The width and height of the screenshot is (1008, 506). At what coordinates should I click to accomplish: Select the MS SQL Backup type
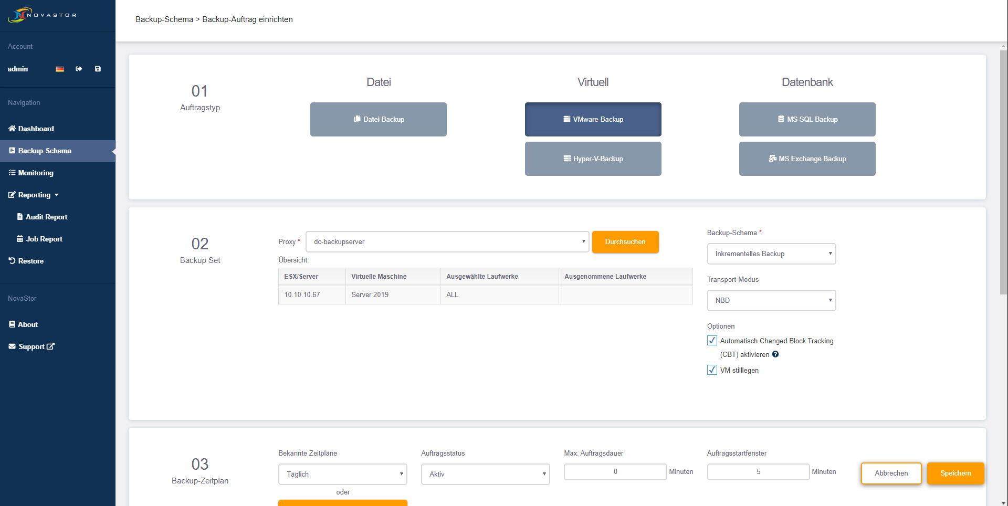coord(807,119)
